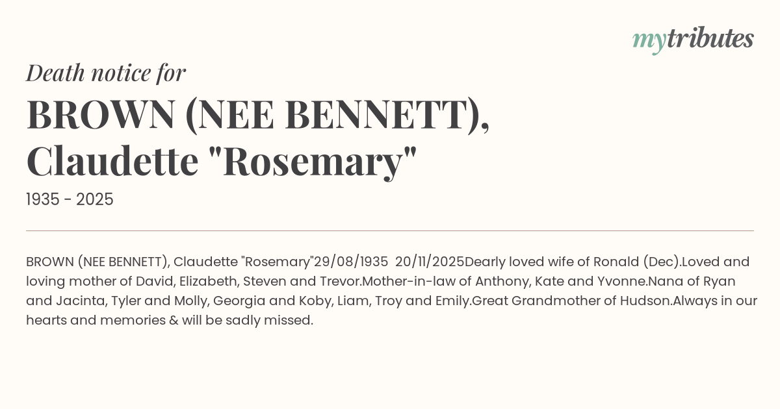This screenshot has width=780, height=409.
Task: Click the mytributes logo
Action: [x=693, y=39]
